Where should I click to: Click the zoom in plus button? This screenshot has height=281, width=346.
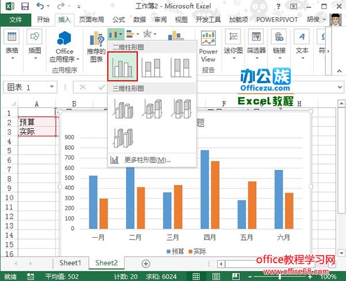(310, 276)
